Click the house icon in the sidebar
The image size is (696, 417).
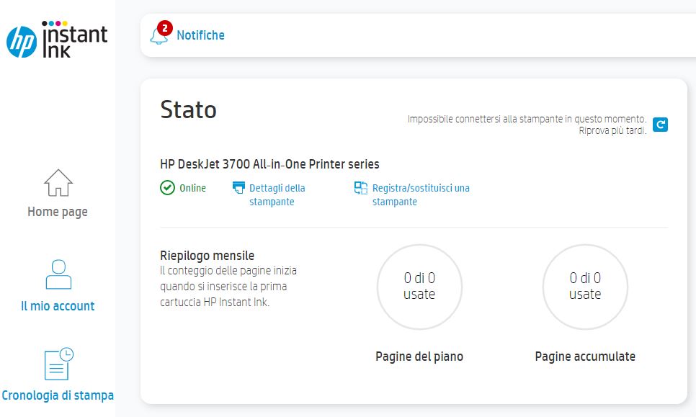tap(58, 183)
